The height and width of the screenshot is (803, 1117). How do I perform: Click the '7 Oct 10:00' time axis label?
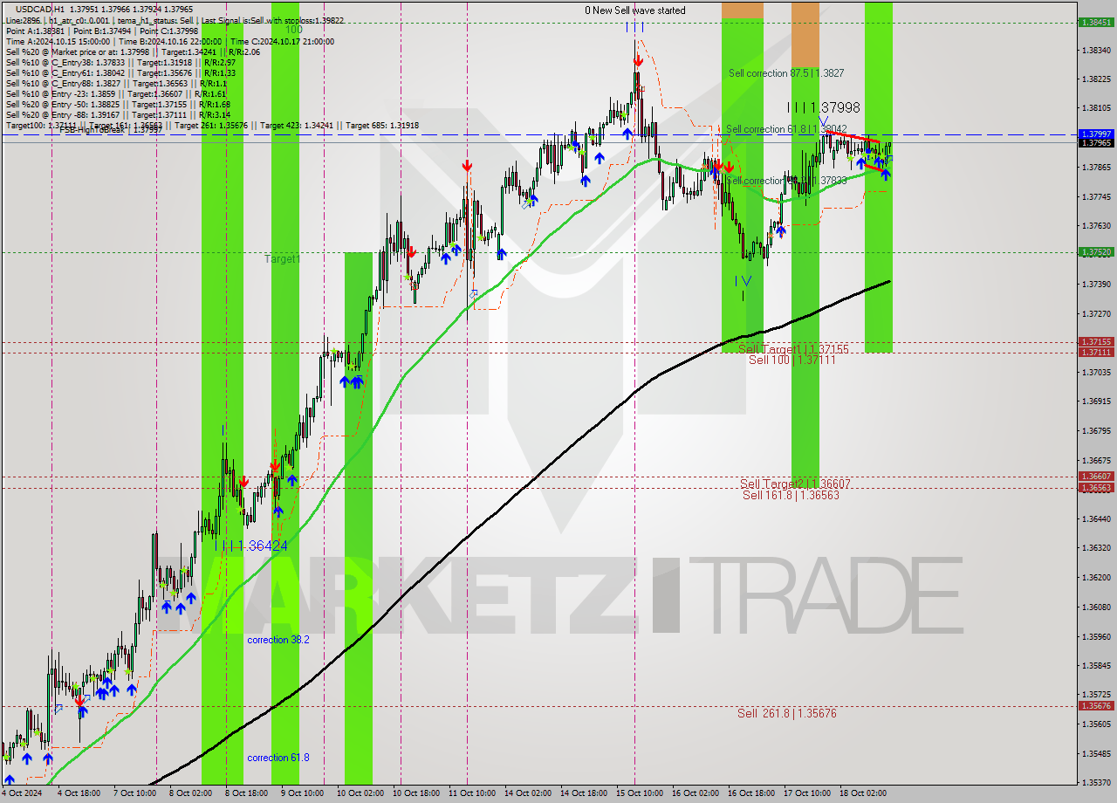(134, 793)
